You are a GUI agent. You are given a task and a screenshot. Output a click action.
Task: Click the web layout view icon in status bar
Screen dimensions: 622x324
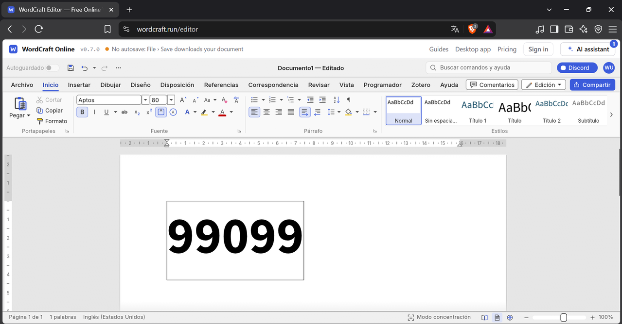click(510, 317)
